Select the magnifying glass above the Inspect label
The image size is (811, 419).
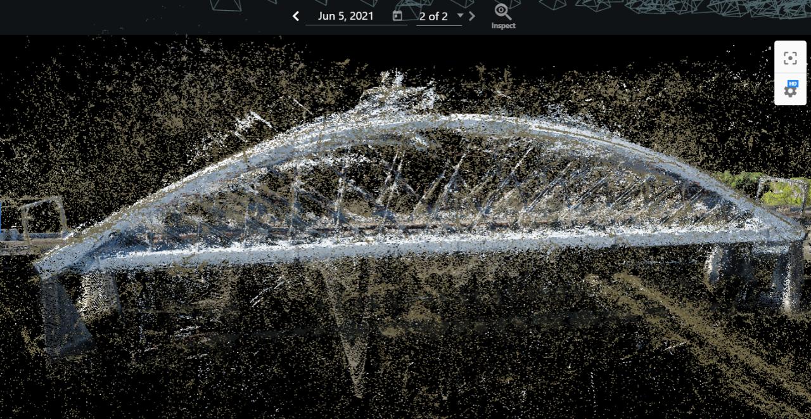coord(502,10)
